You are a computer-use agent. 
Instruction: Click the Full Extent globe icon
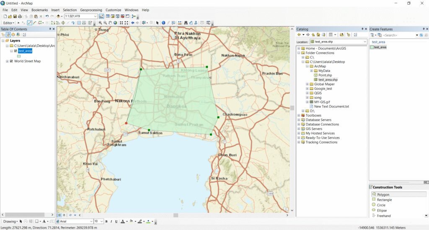click(115, 23)
